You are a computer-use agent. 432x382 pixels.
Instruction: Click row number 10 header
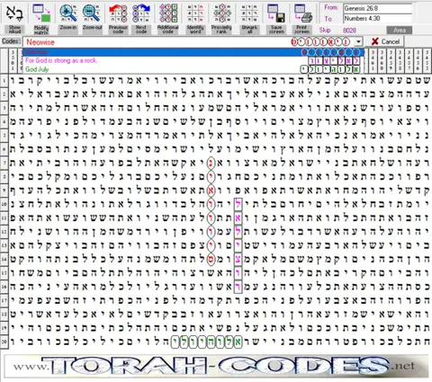click(x=4, y=204)
